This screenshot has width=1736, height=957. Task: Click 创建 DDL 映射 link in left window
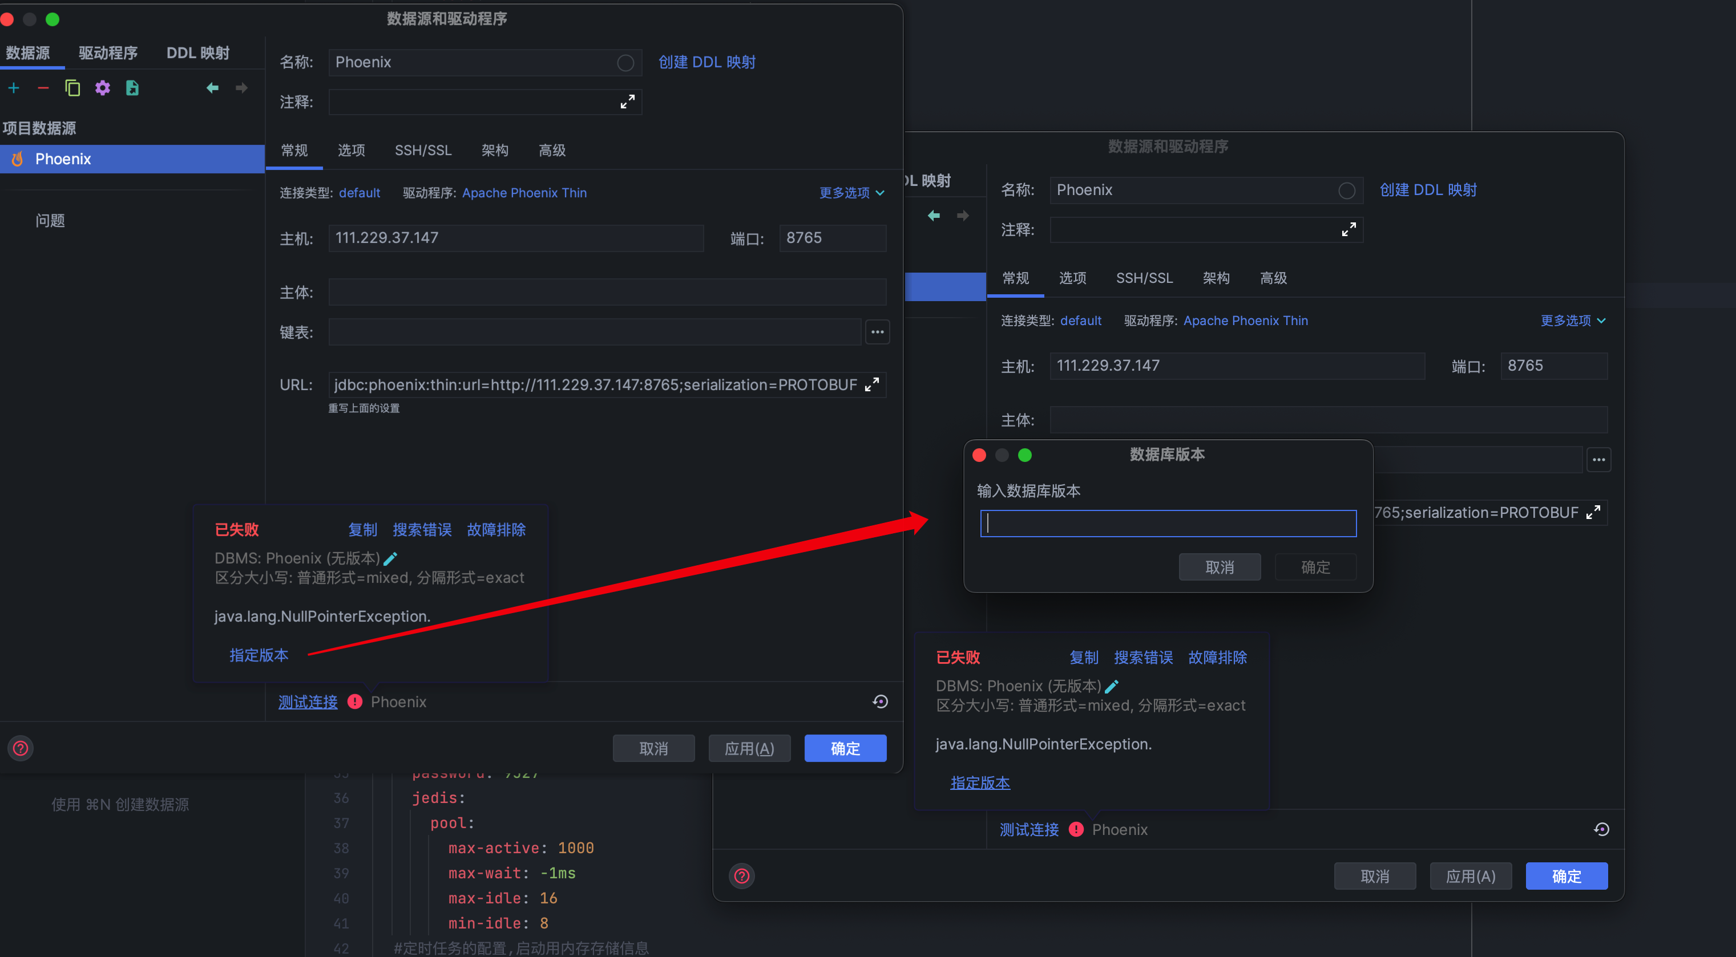[x=707, y=62]
